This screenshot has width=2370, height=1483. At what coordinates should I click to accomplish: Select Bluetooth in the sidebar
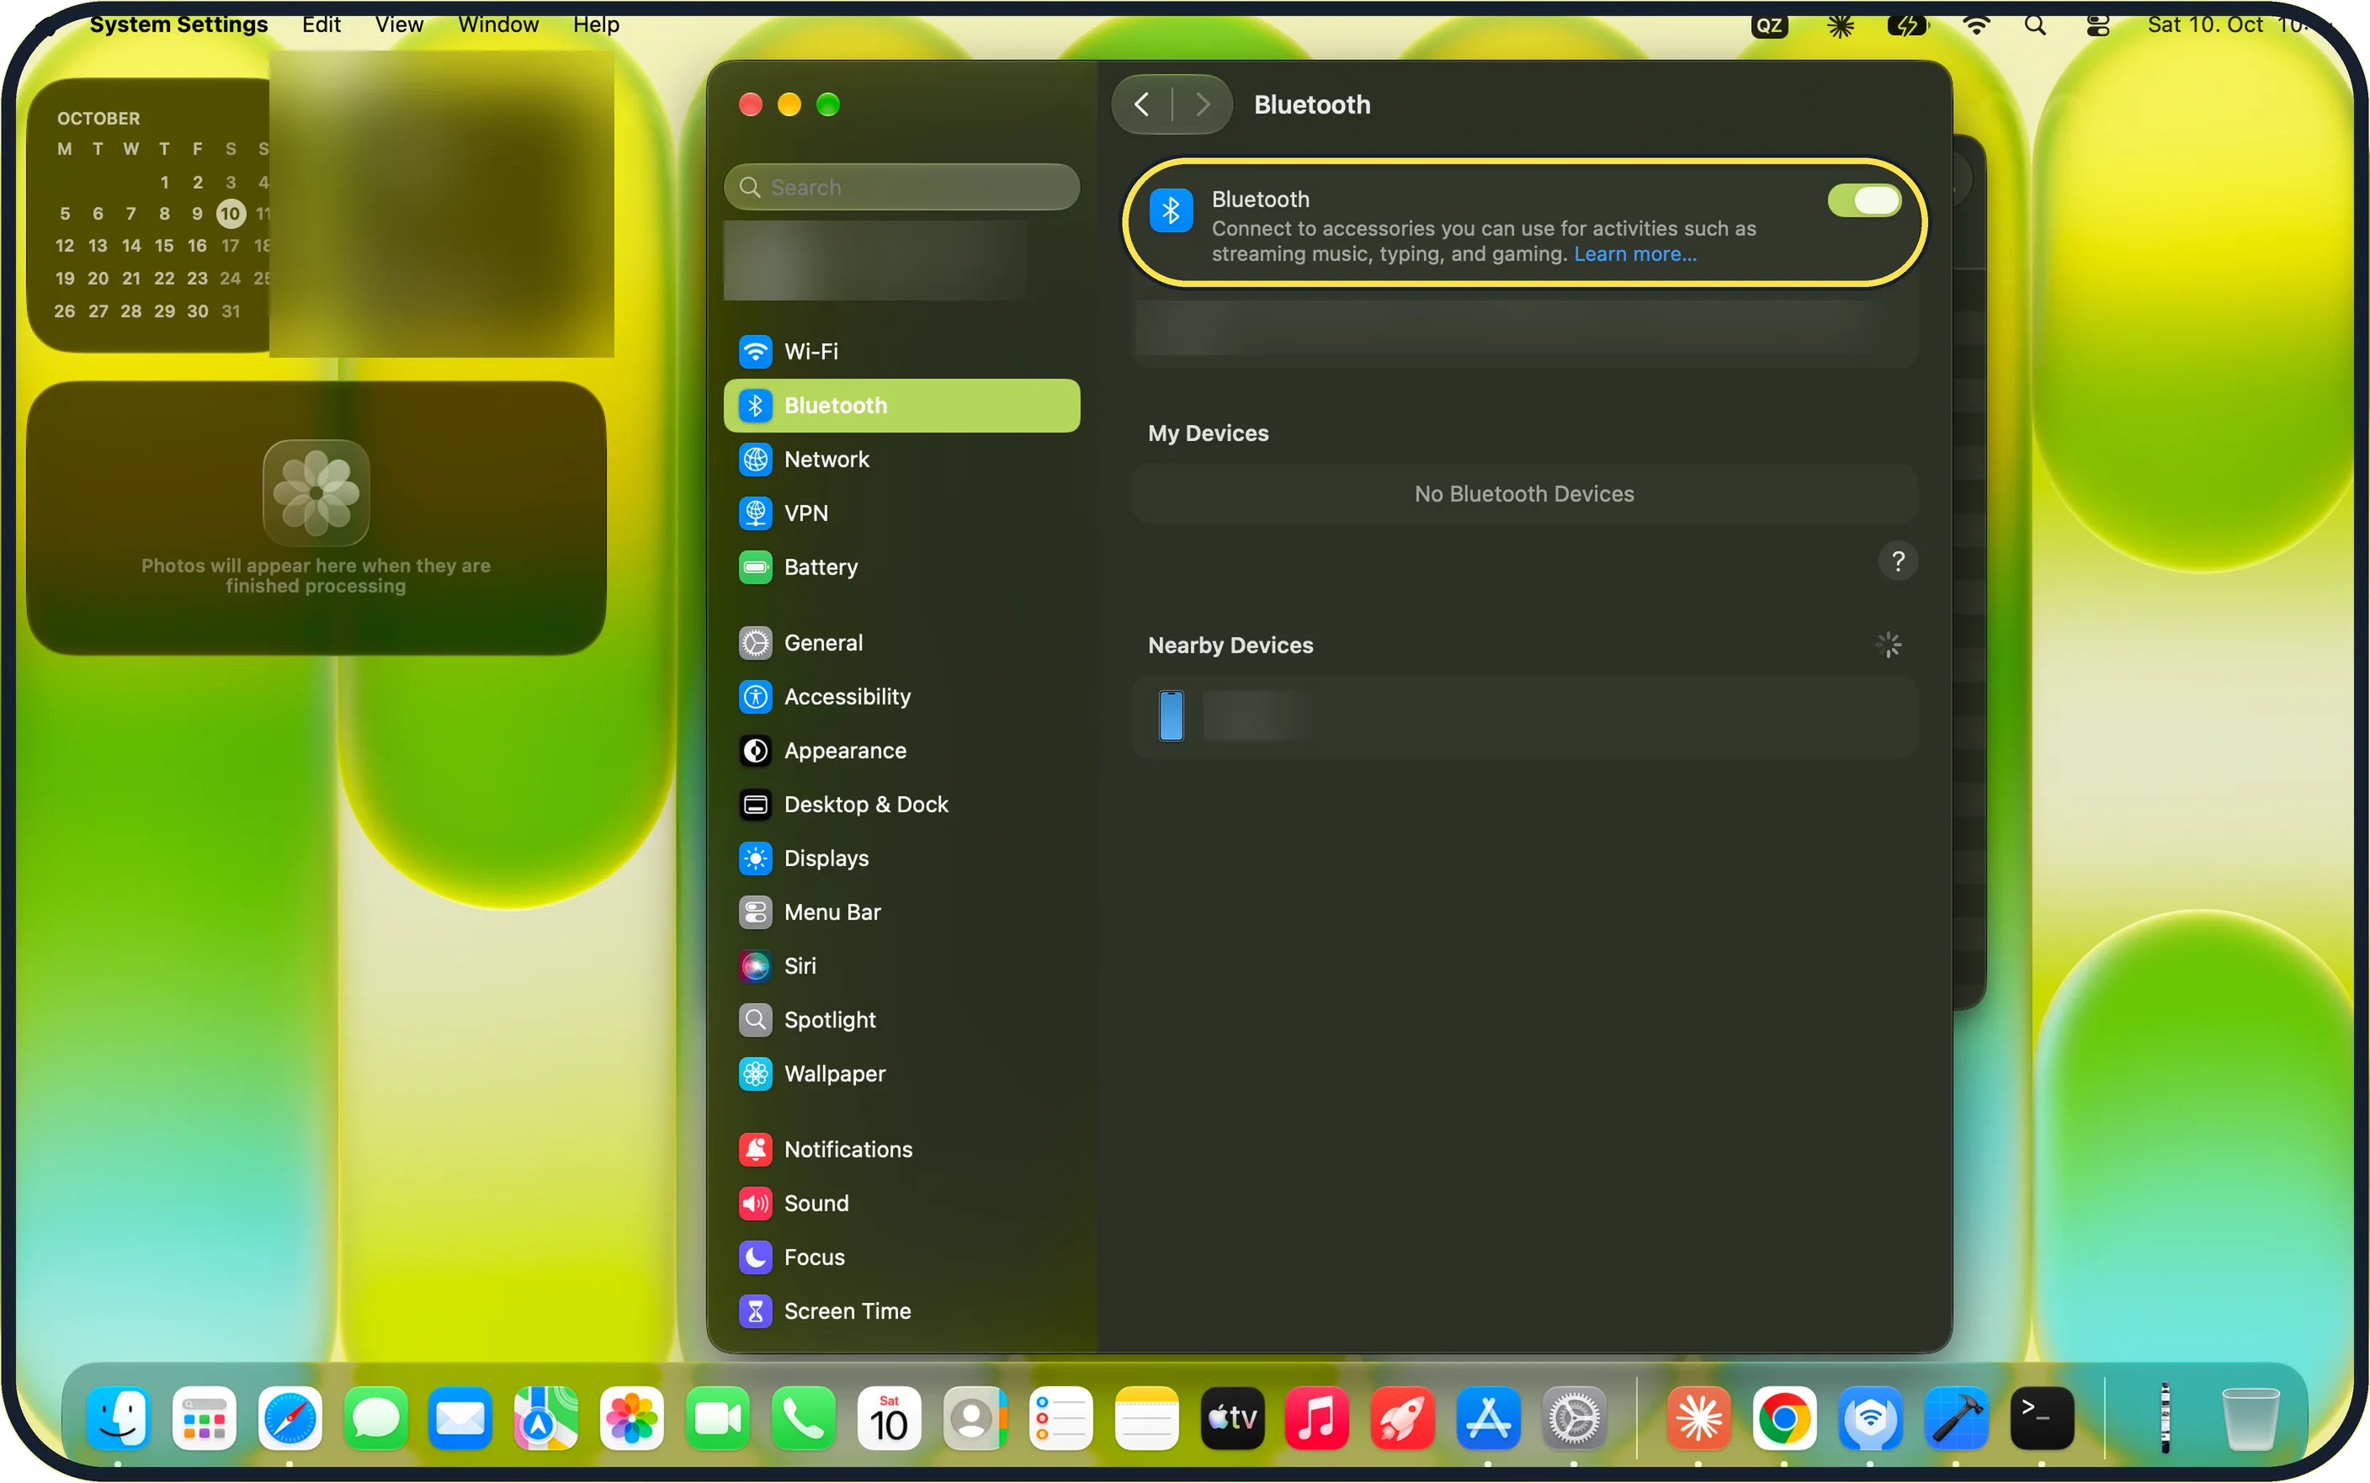click(901, 405)
